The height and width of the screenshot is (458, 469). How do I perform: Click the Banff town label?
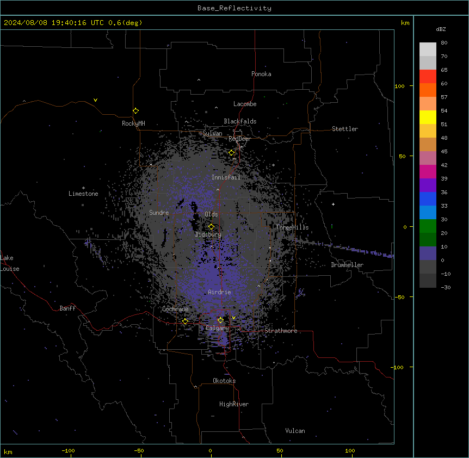click(67, 308)
